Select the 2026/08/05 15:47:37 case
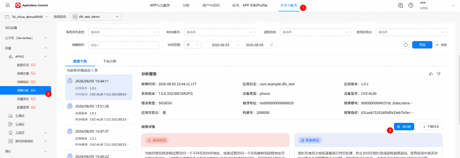Screen dimensions: 460x158 tap(98, 138)
